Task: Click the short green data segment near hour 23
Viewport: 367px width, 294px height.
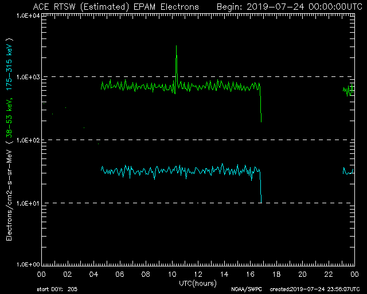Action: pos(348,90)
